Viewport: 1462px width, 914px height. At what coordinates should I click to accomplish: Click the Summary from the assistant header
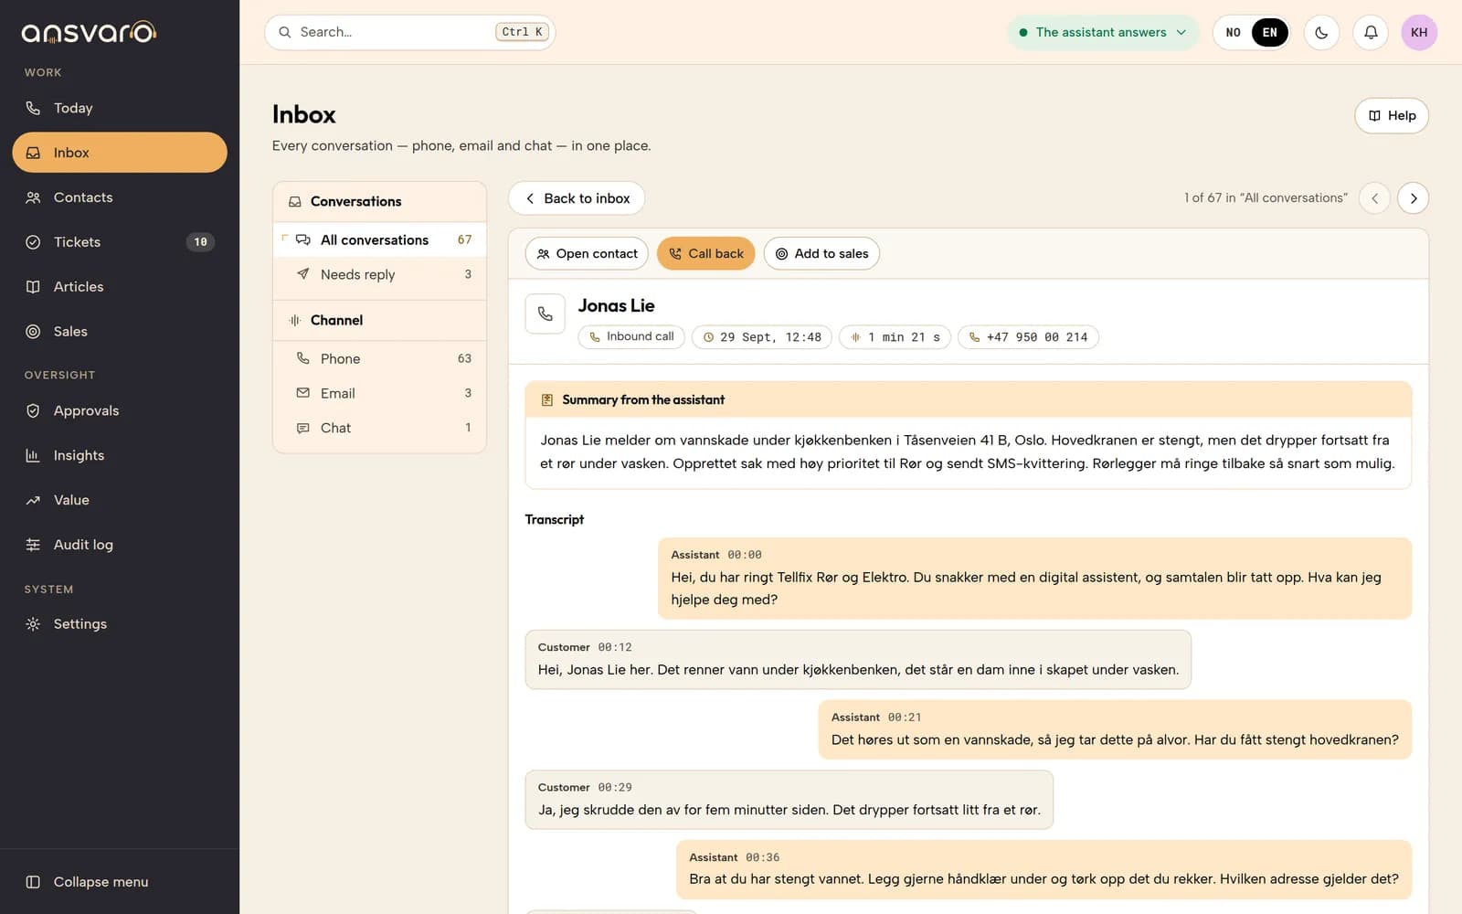click(x=969, y=399)
